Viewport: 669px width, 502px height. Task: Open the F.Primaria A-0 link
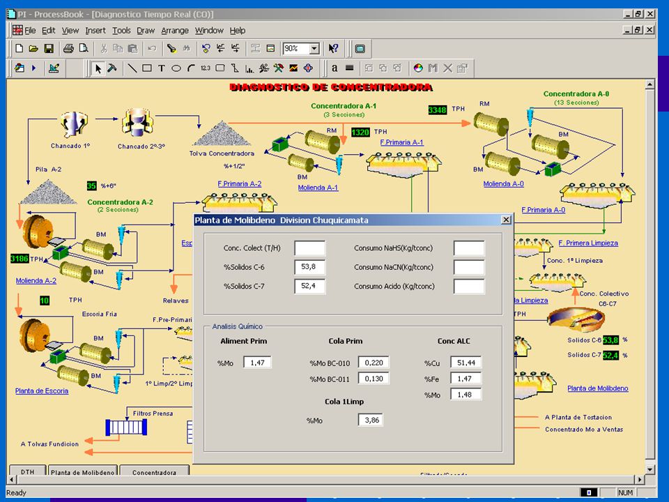pyautogui.click(x=543, y=210)
